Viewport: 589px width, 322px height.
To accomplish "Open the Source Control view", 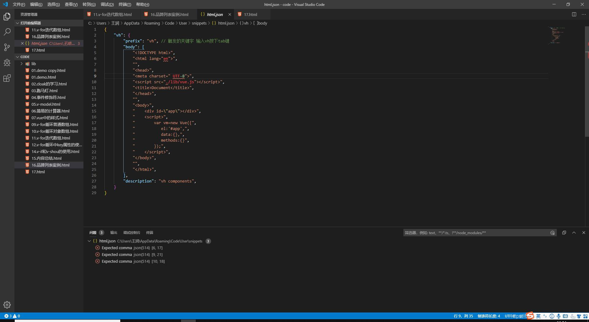I will [x=7, y=47].
